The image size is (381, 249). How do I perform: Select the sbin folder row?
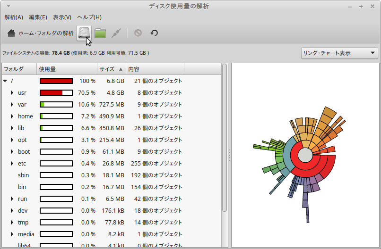pos(111,175)
